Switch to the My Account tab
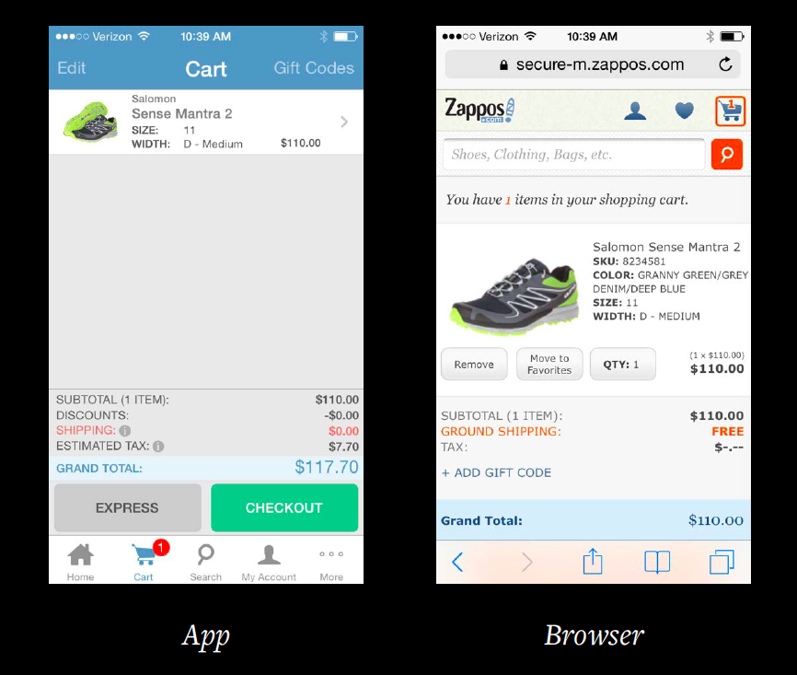The image size is (797, 675). (x=269, y=562)
